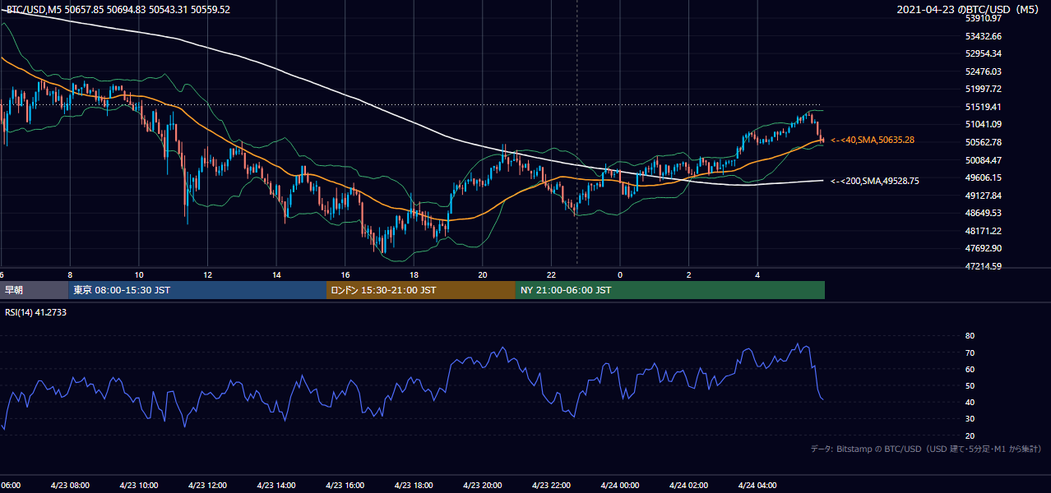The height and width of the screenshot is (493, 1051).
Task: Click the '2021-04-23 のBTC/USD (M5)' chart title
Action: (969, 10)
